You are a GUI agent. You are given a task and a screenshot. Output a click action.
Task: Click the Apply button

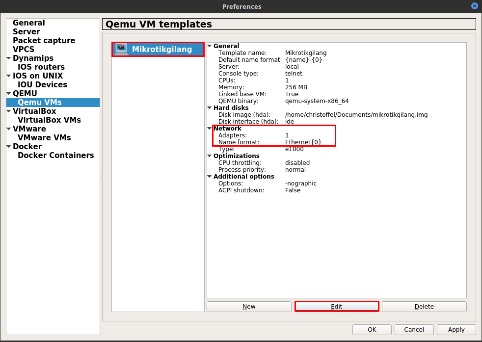point(456,329)
